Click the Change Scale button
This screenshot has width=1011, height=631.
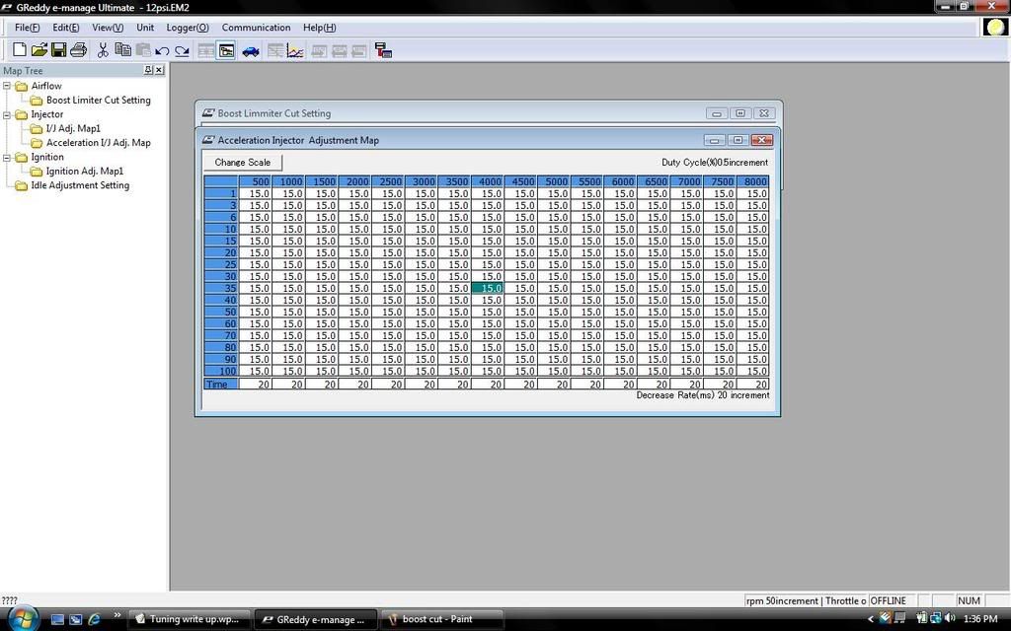coord(243,163)
